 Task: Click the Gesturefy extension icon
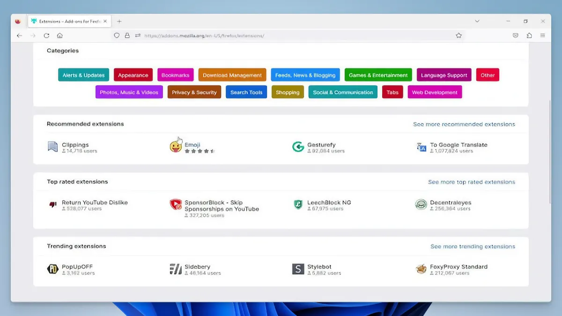coord(298,147)
